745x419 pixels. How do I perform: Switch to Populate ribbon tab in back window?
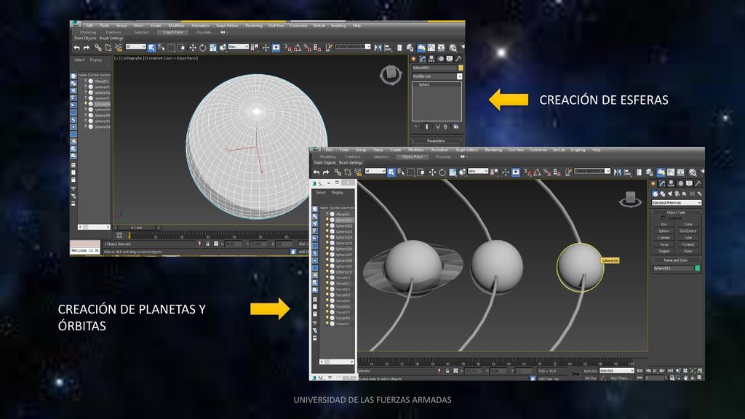(204, 32)
